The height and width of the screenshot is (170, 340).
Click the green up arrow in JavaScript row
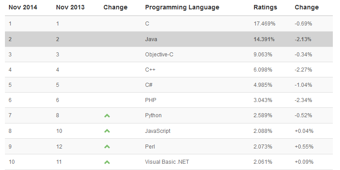[x=107, y=131]
